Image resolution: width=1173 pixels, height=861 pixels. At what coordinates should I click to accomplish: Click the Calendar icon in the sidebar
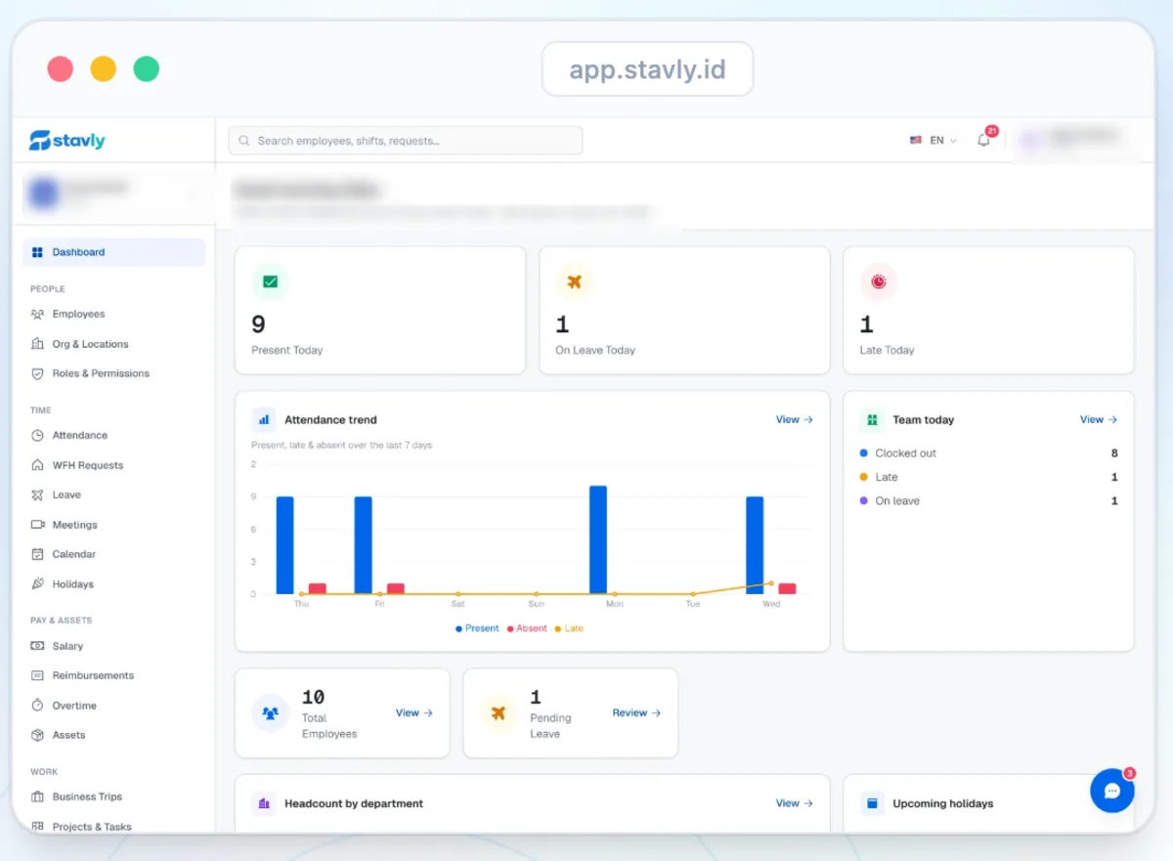37,554
